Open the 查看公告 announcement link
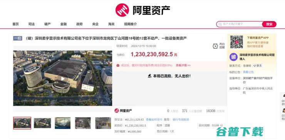 (248, 72)
